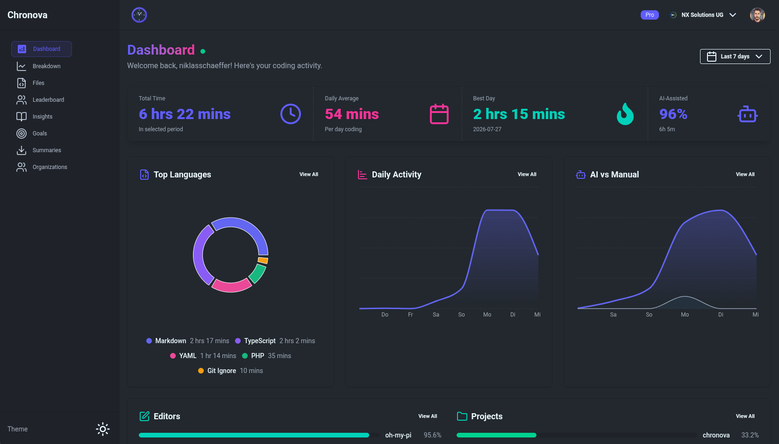779x444 pixels.
Task: Open the user profile avatar
Action: pyautogui.click(x=758, y=15)
